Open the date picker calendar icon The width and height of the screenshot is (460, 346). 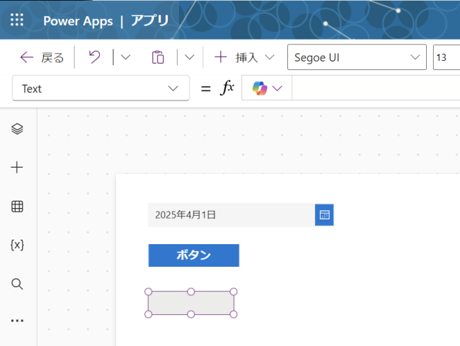324,215
